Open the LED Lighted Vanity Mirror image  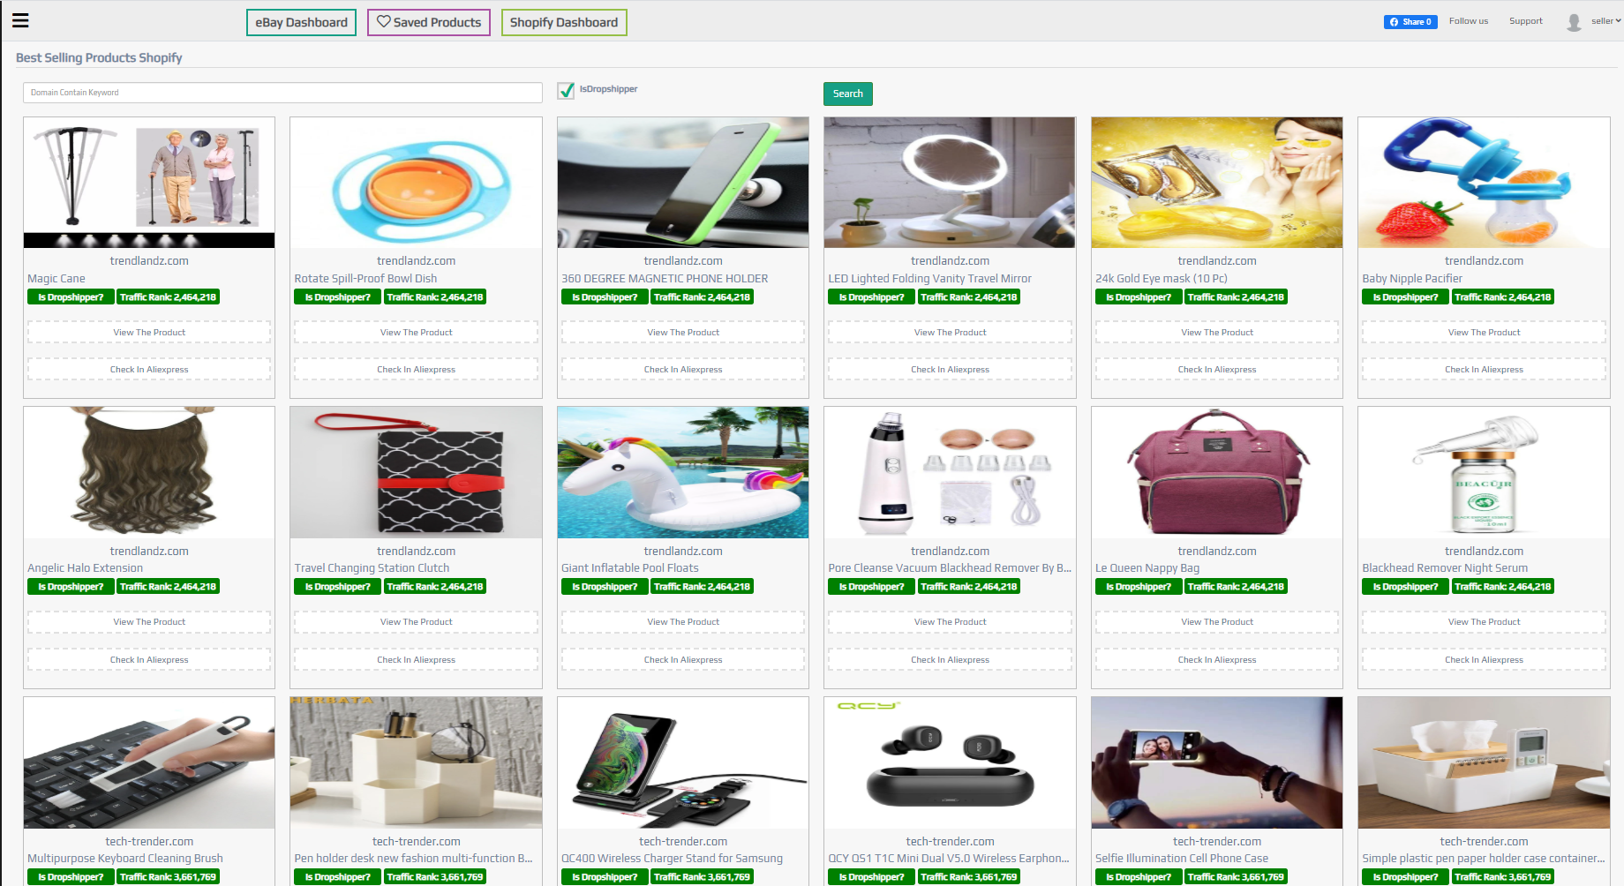[x=950, y=183]
